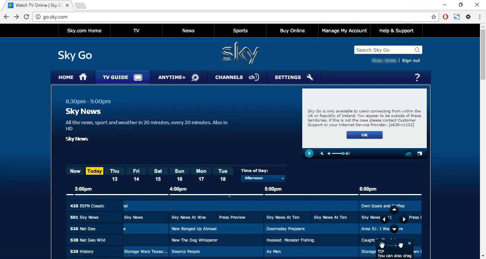The width and height of the screenshot is (486, 259).
Task: Select Thu 13 in the day selector
Action: coord(115,175)
